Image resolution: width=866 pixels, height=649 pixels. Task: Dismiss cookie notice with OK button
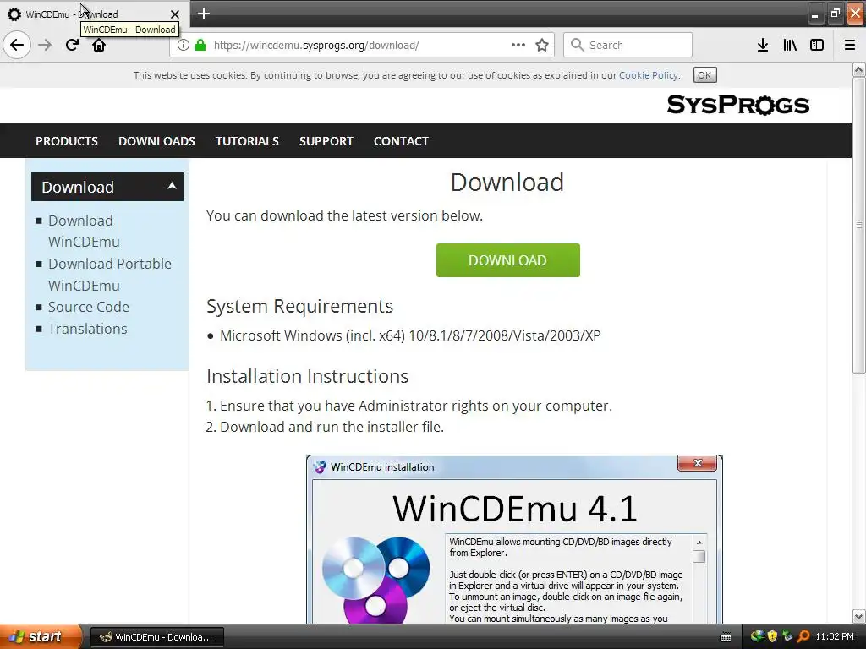[x=704, y=75]
